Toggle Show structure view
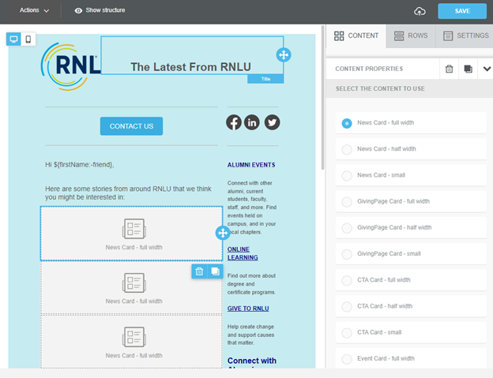Image resolution: width=493 pixels, height=378 pixels. (100, 10)
